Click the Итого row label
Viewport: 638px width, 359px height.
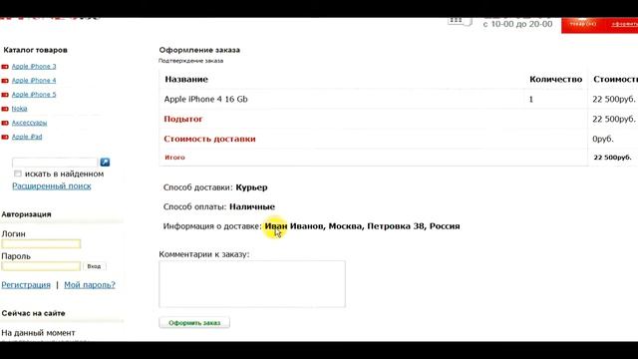click(175, 158)
